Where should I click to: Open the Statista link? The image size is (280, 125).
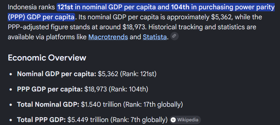click(155, 37)
